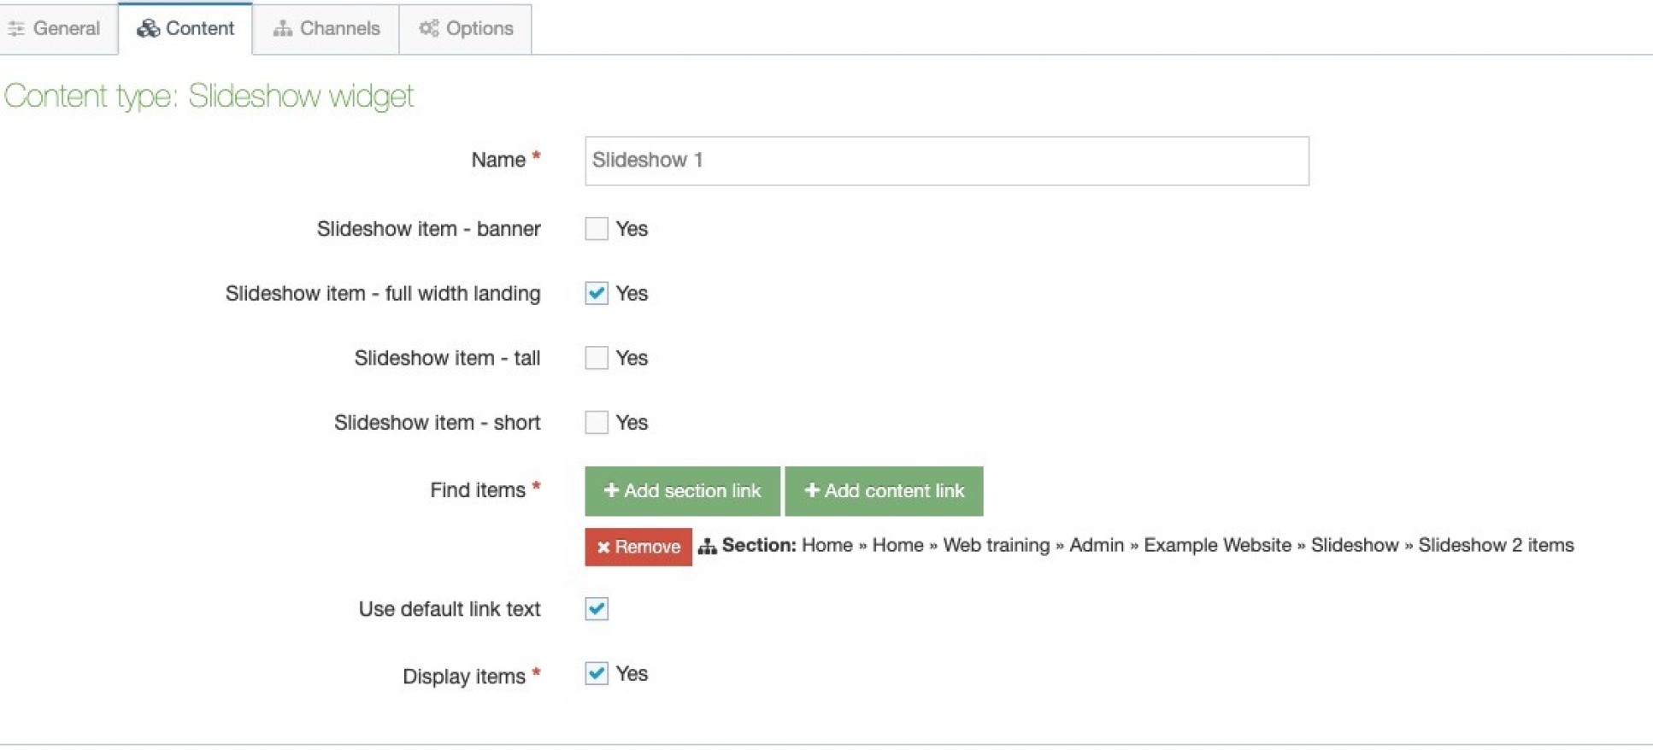This screenshot has width=1653, height=750.
Task: Click the sitemap icon beside Section path
Action: tap(707, 547)
